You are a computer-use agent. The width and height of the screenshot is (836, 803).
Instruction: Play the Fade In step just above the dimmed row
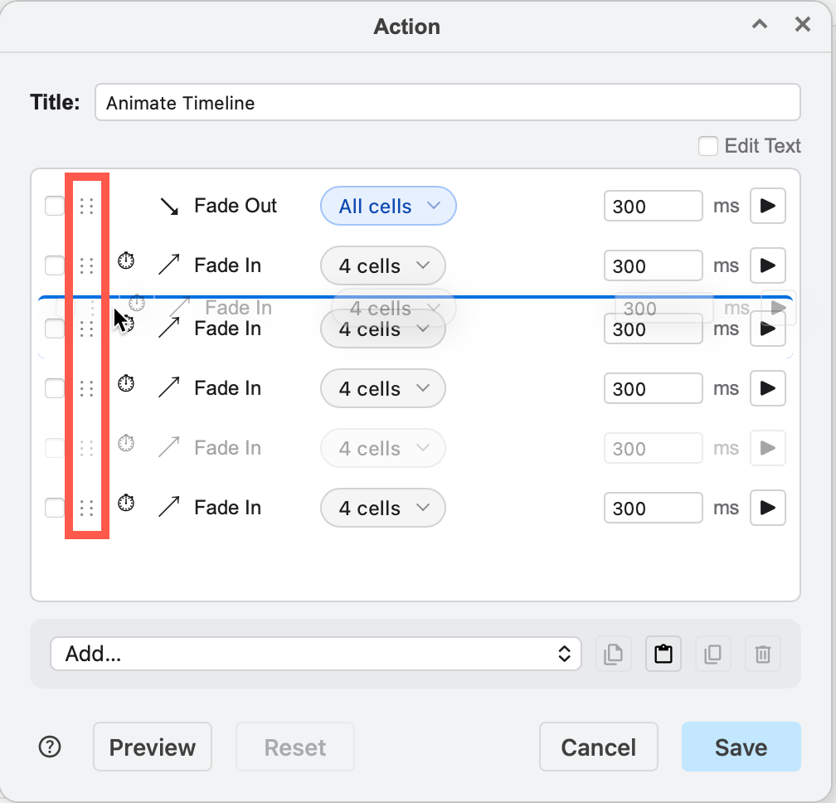[x=767, y=388]
